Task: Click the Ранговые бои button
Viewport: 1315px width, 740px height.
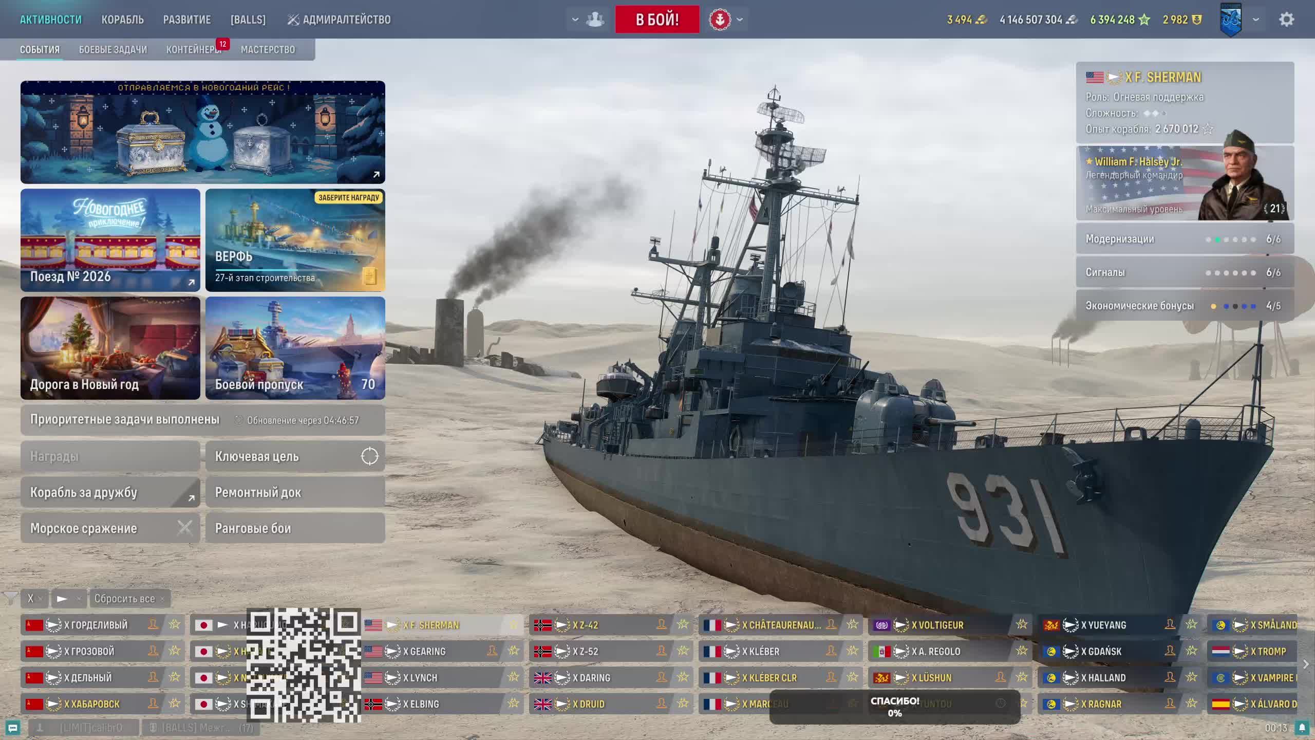Action: pyautogui.click(x=295, y=528)
